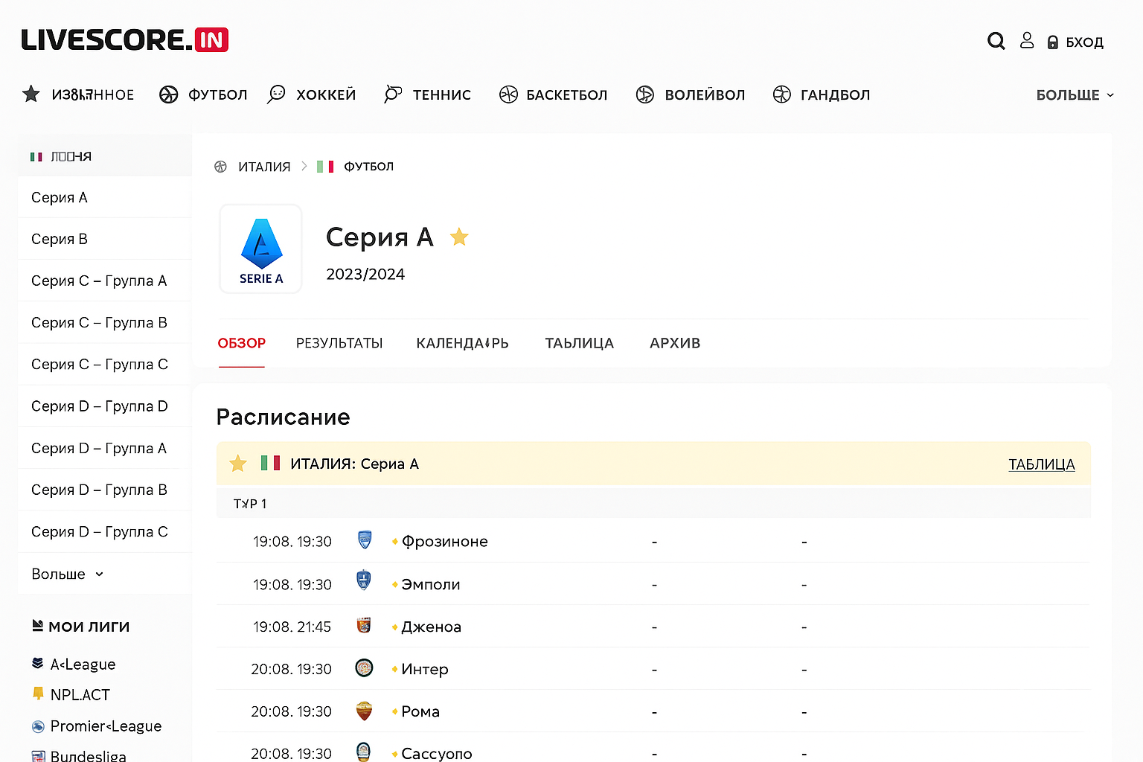Click the БХОД login button
This screenshot has width=1143, height=762.
pos(1075,42)
